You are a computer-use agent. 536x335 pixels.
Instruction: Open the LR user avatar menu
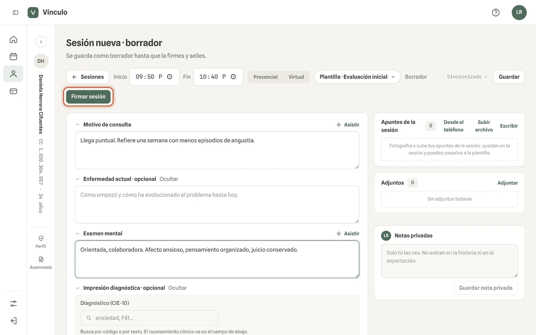519,12
